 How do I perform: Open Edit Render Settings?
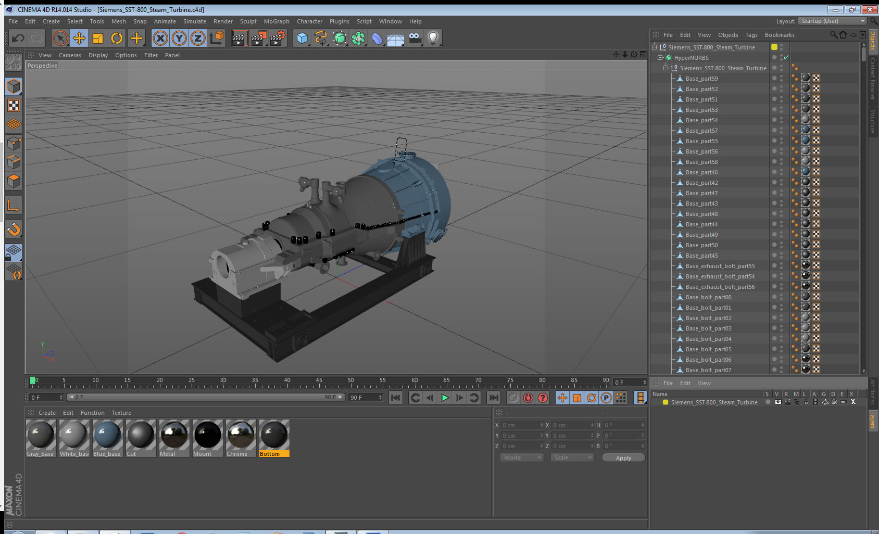click(278, 38)
